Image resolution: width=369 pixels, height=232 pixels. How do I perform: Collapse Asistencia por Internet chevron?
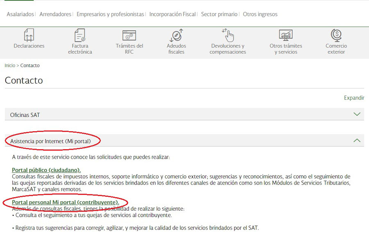[357, 141]
